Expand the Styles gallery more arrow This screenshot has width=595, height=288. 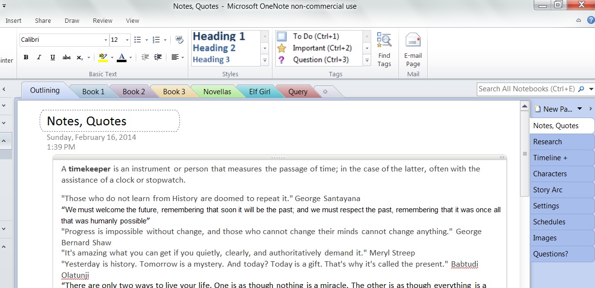265,61
